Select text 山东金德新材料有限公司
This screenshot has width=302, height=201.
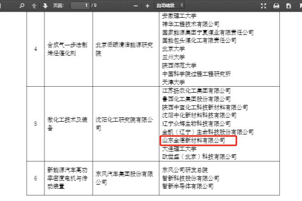(x=193, y=140)
